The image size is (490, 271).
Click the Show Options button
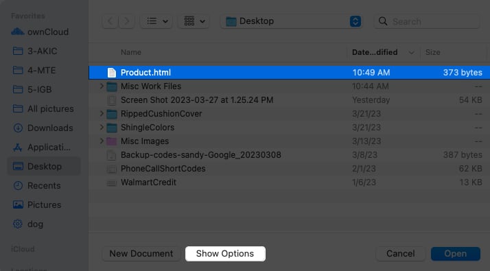[225, 253]
